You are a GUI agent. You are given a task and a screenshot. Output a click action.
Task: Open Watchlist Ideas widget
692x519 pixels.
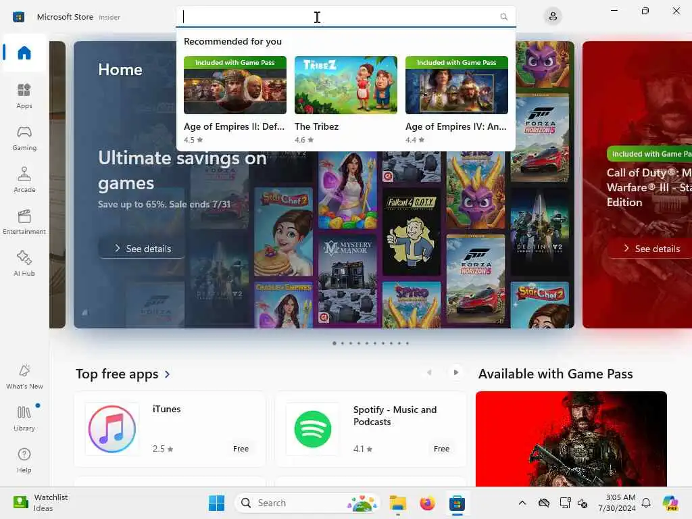[41, 503]
